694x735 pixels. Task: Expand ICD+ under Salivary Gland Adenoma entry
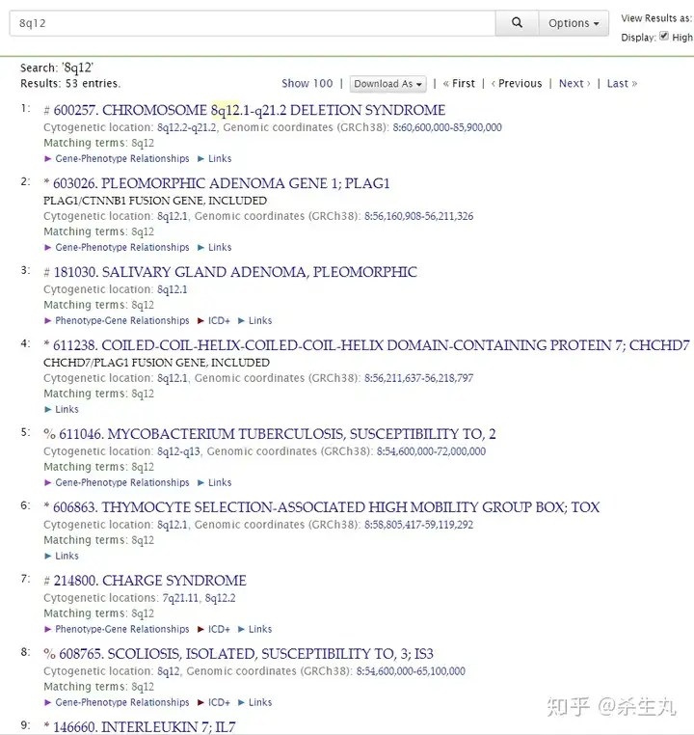pyautogui.click(x=214, y=320)
